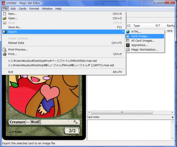This screenshot has height=147, width=177.
Task: Select Apprentice... export option
Action: coord(144,45)
